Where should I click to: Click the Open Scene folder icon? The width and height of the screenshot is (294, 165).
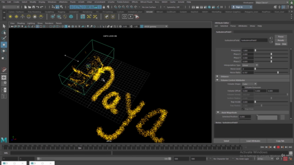coord(29,7)
